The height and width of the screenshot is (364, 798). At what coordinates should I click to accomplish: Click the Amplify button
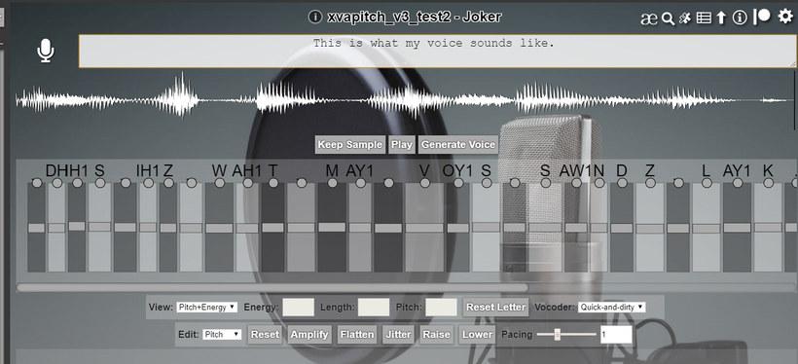click(308, 335)
